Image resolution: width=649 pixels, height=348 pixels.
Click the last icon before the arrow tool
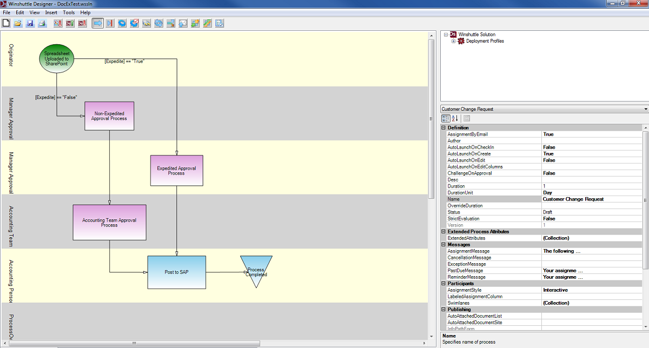(82, 23)
